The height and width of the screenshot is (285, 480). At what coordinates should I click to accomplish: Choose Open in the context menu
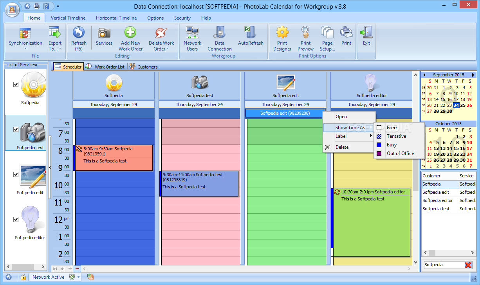[348, 117]
